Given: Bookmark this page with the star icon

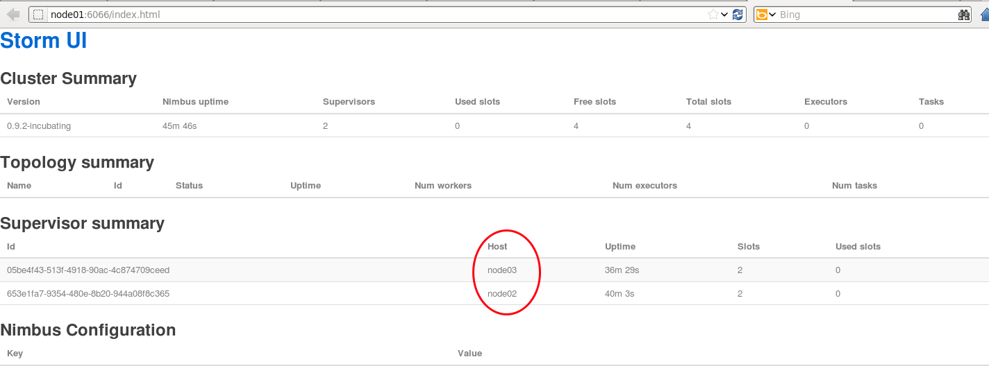Looking at the screenshot, I should (x=713, y=14).
